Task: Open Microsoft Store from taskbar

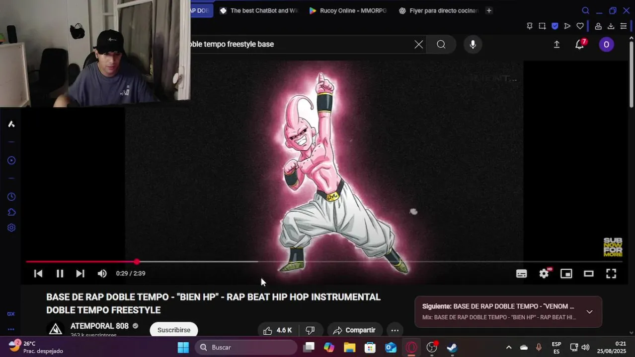Action: (x=370, y=347)
